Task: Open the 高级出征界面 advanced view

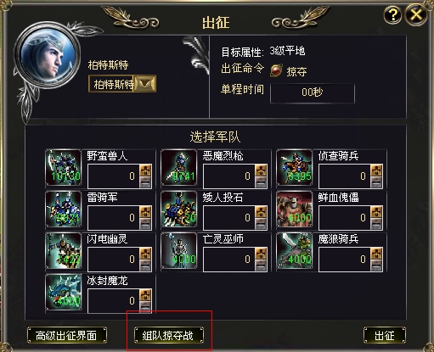Action: pyautogui.click(x=67, y=335)
